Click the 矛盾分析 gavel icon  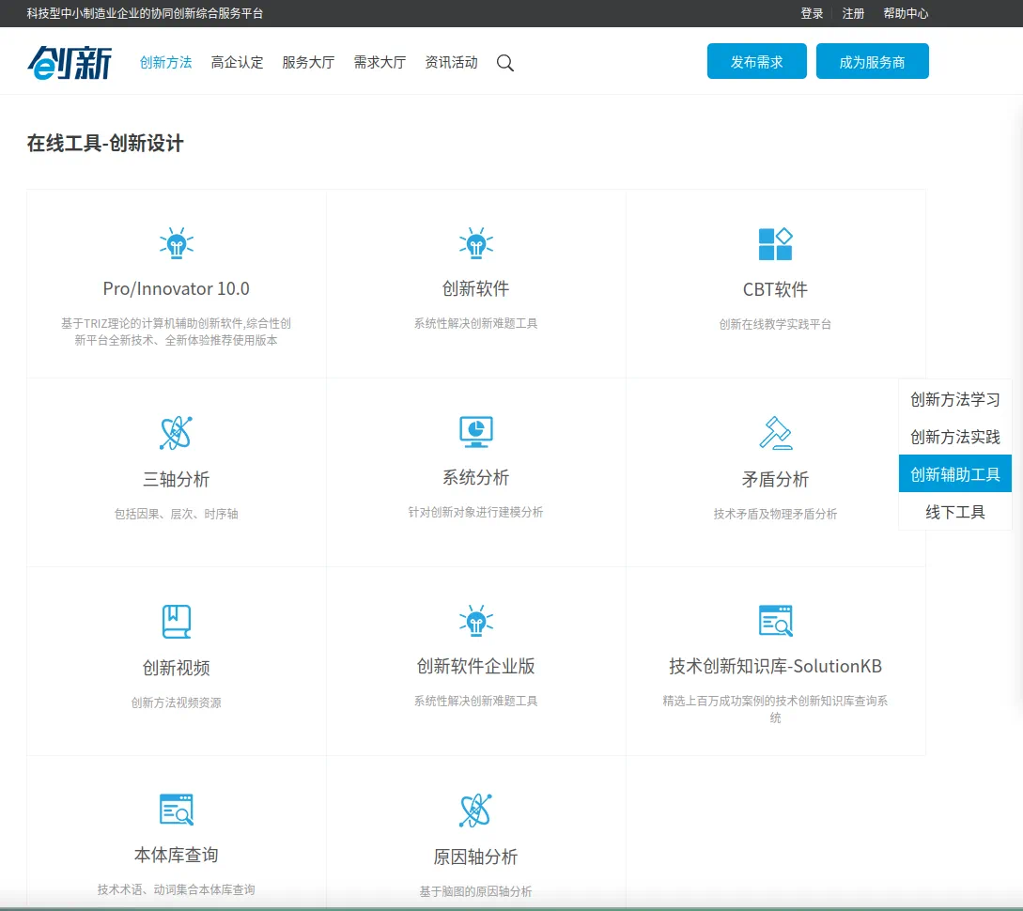tap(775, 433)
